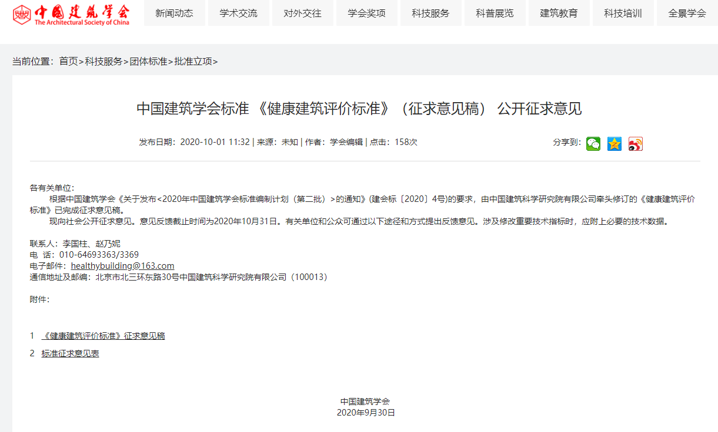The width and height of the screenshot is (718, 432).
Task: Click the article title heading
Action: click(359, 109)
